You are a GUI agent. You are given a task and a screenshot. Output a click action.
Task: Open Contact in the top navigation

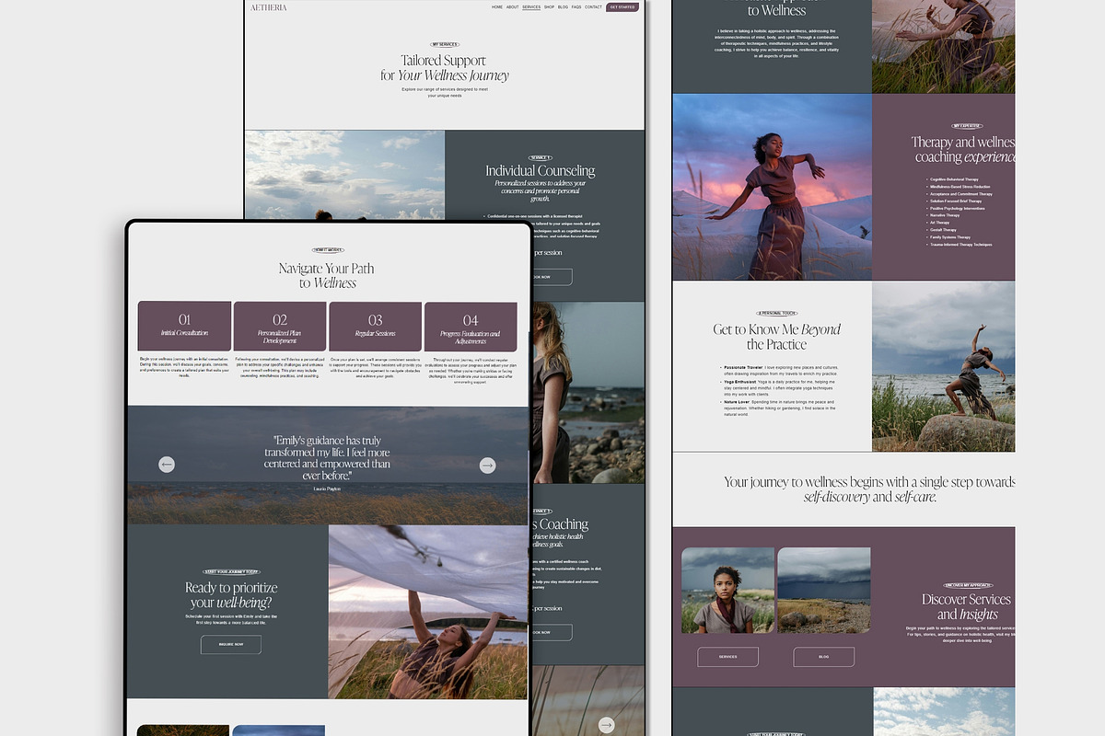[593, 7]
